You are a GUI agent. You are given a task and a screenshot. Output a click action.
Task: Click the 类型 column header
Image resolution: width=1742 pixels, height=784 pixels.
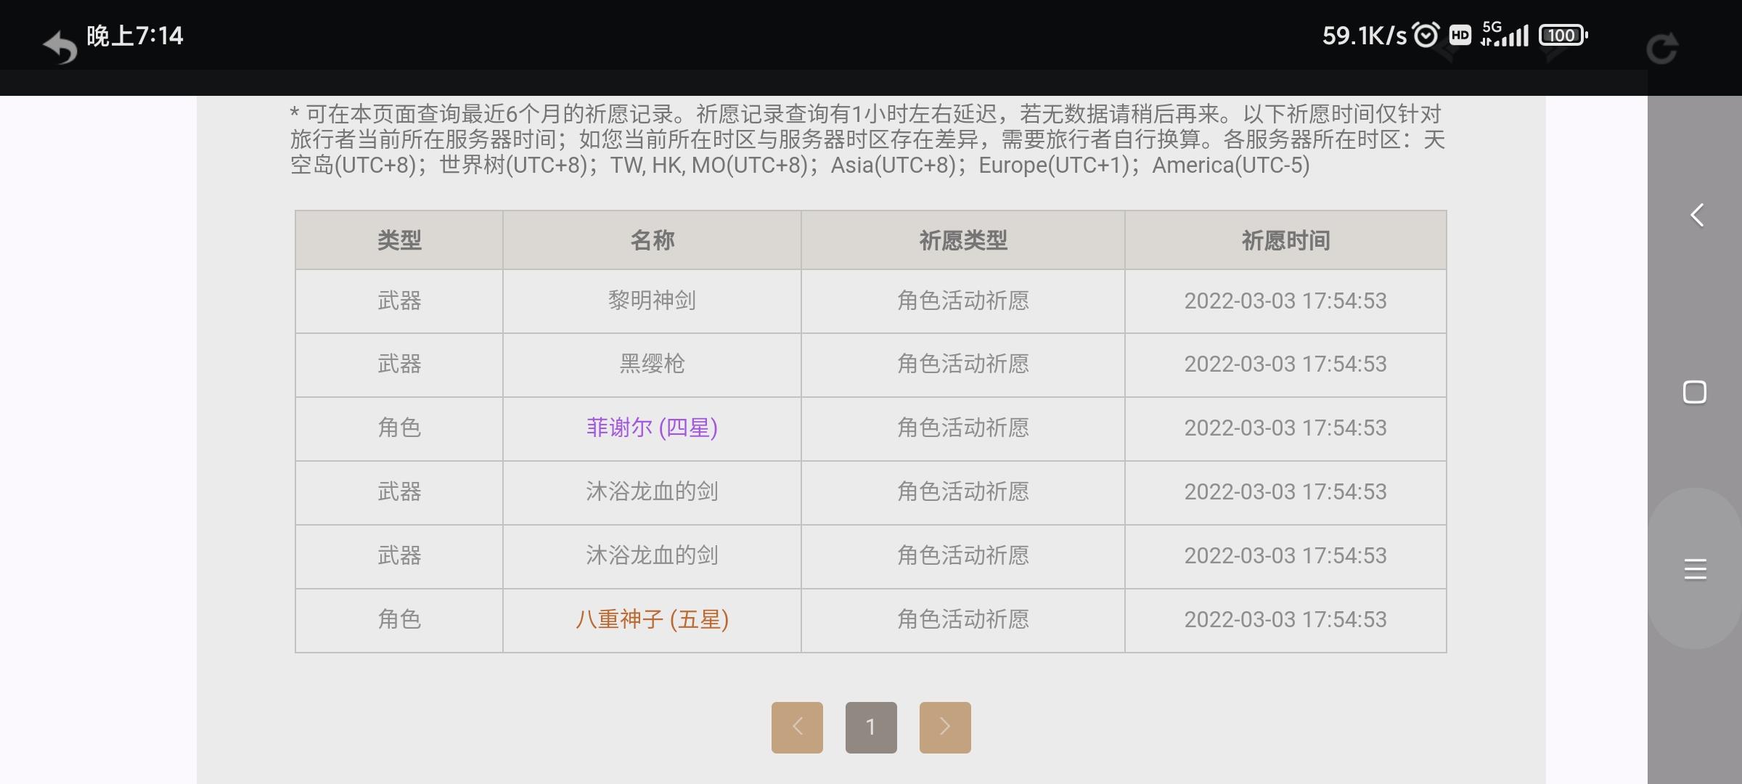click(399, 240)
